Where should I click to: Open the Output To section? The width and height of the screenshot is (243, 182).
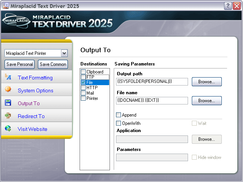29,103
